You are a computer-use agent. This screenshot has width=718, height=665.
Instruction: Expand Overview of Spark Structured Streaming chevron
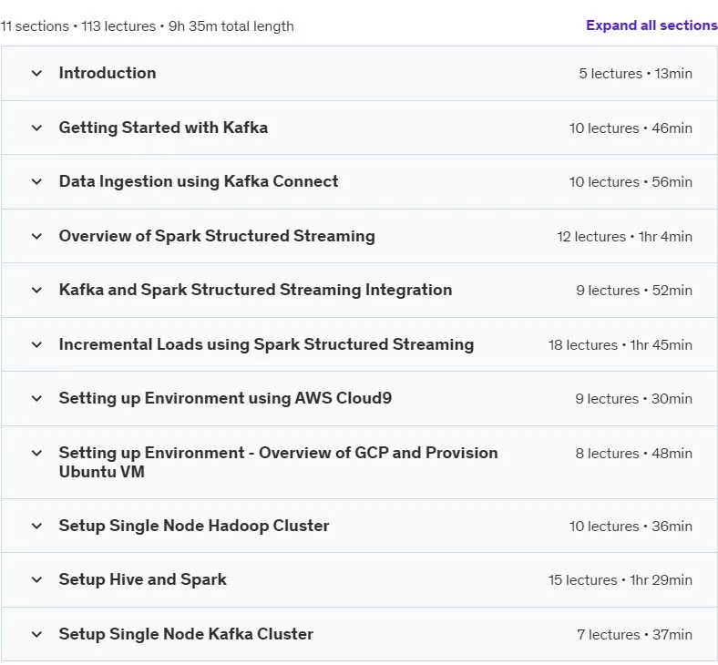36,236
